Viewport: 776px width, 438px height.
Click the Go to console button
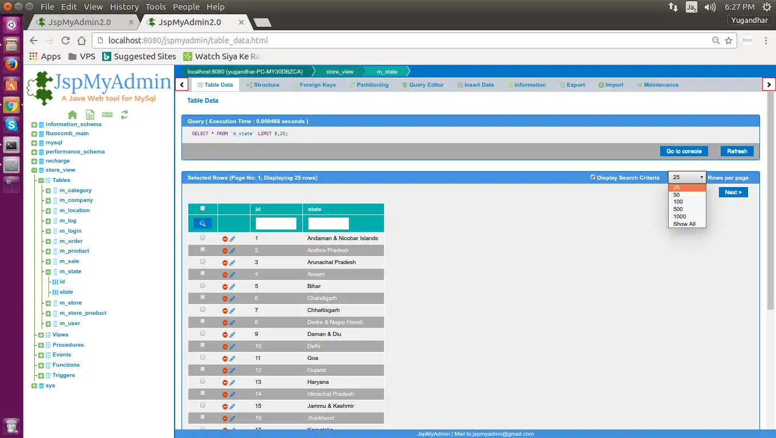(684, 151)
